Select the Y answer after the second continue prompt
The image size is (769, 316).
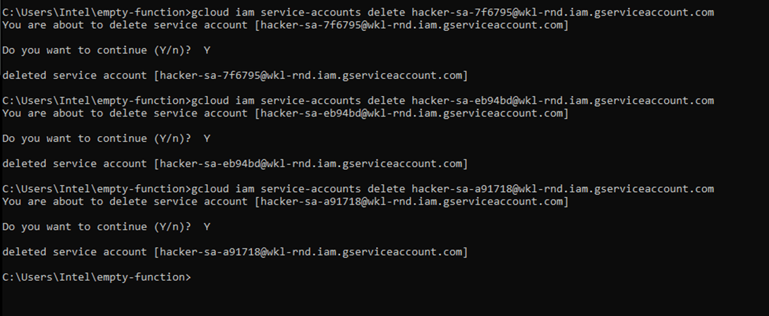[207, 138]
